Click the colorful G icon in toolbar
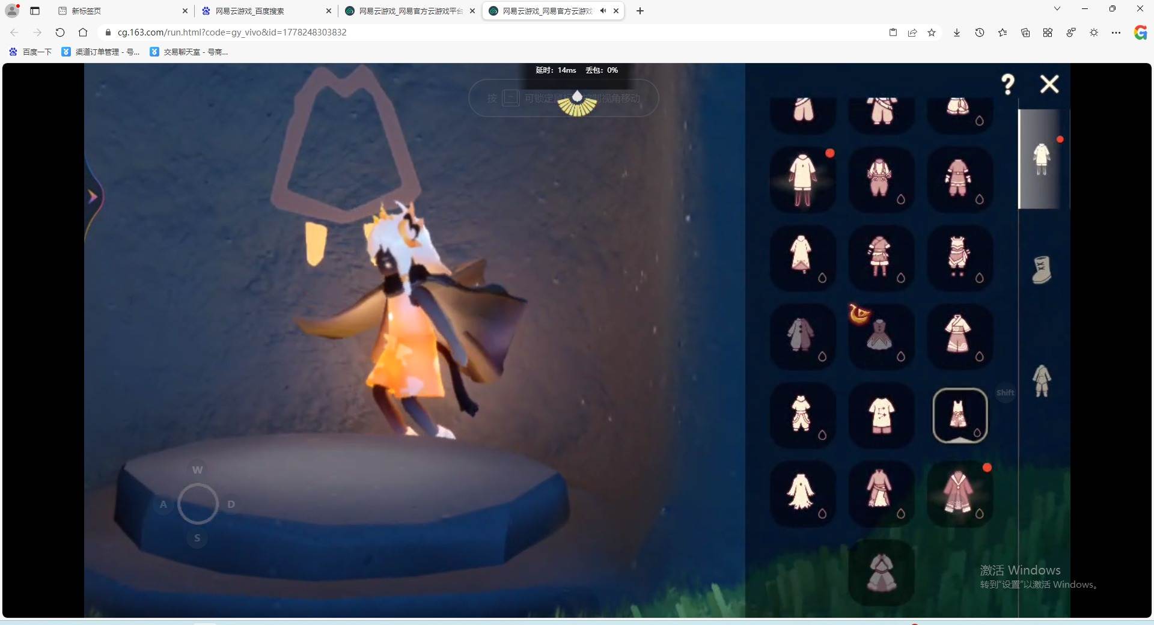The image size is (1154, 625). pos(1140,32)
